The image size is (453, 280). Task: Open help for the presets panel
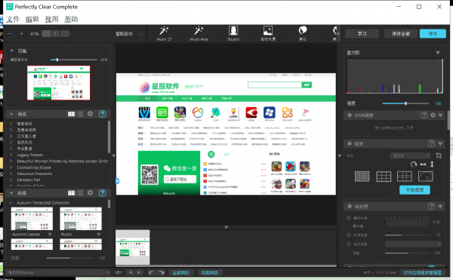point(102,114)
